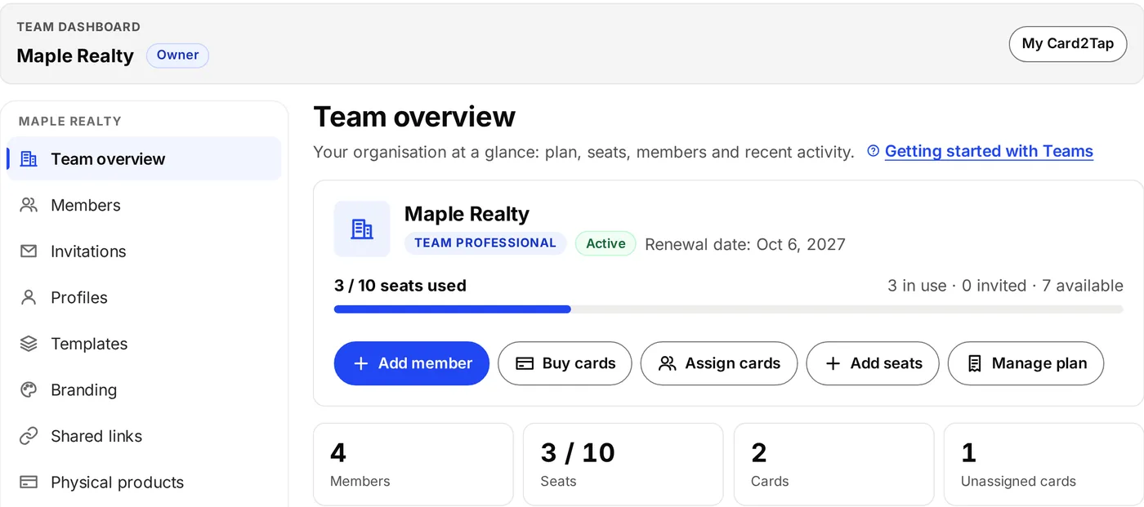Click the Maple Realty building avatar icon
Viewport: 1144px width, 507px height.
pos(362,229)
